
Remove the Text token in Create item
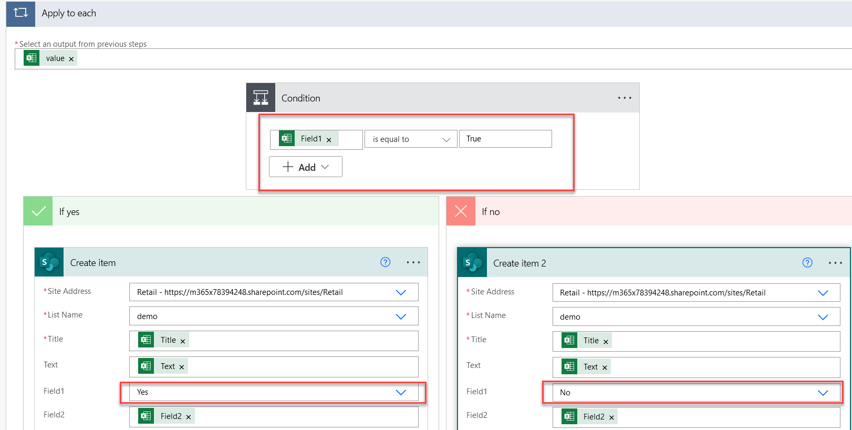pyautogui.click(x=182, y=367)
